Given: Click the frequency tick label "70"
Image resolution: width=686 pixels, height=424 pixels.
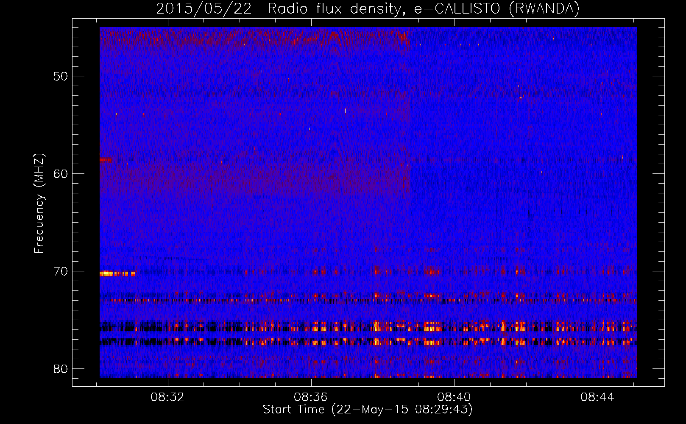Looking at the screenshot, I should [x=61, y=271].
